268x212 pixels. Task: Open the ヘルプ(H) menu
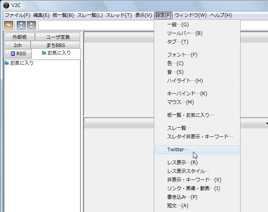click(221, 15)
